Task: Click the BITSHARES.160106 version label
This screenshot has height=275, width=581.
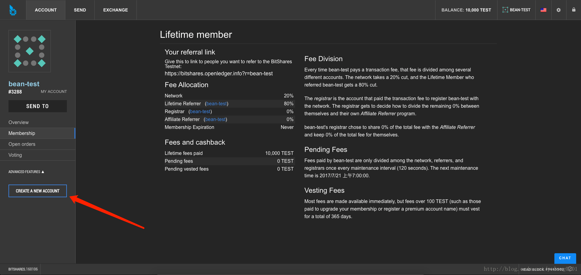Action: click(x=23, y=269)
